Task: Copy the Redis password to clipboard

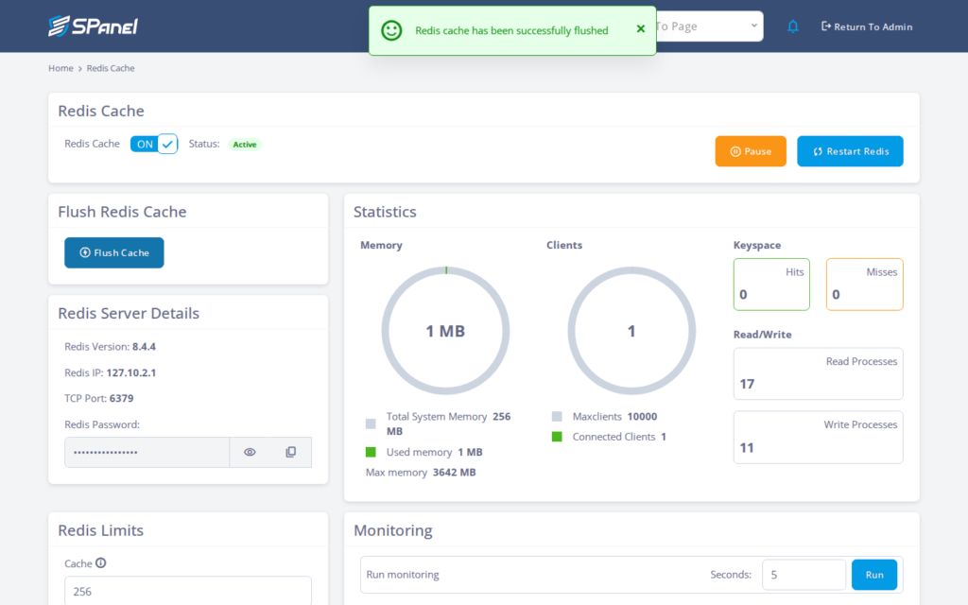Action: pyautogui.click(x=291, y=452)
